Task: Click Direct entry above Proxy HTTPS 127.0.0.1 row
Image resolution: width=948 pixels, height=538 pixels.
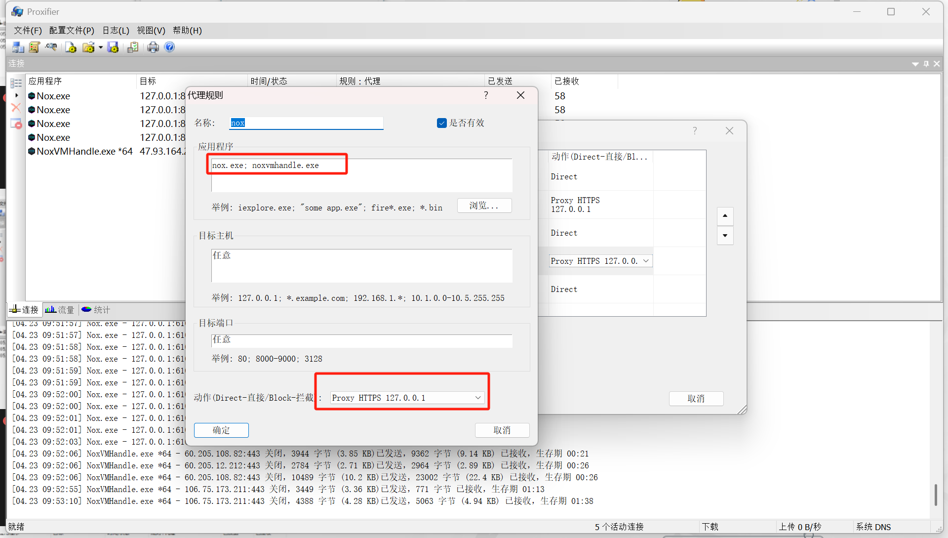Action: [x=564, y=177]
